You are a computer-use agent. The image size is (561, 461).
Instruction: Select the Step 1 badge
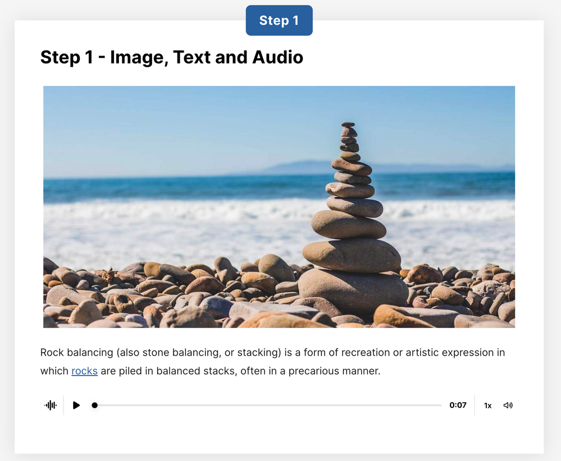pyautogui.click(x=279, y=21)
